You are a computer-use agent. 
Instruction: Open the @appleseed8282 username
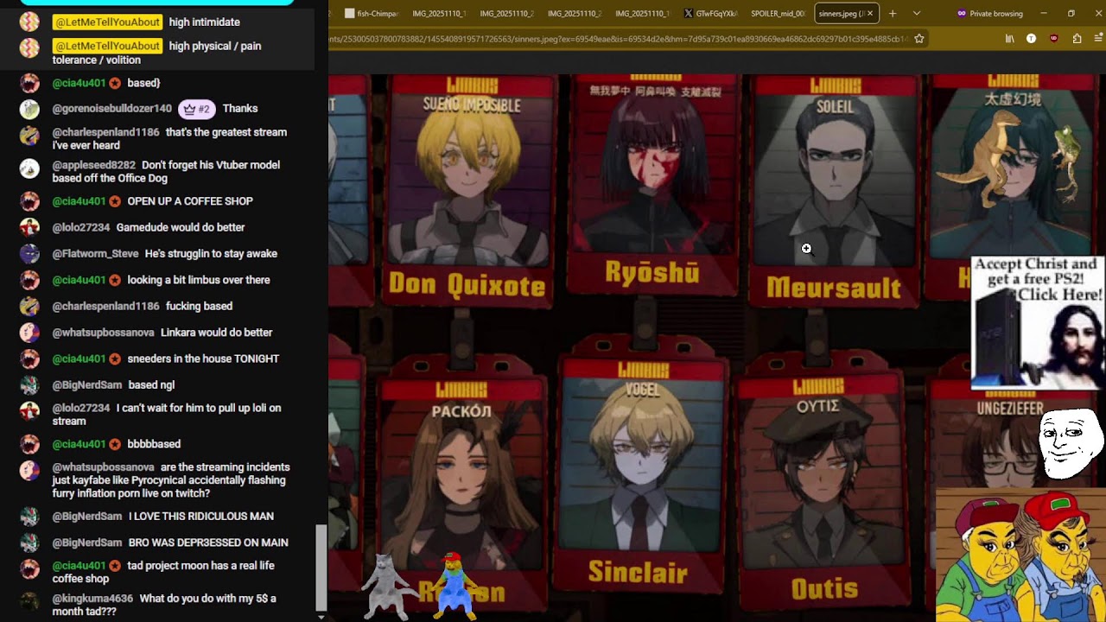(x=94, y=165)
